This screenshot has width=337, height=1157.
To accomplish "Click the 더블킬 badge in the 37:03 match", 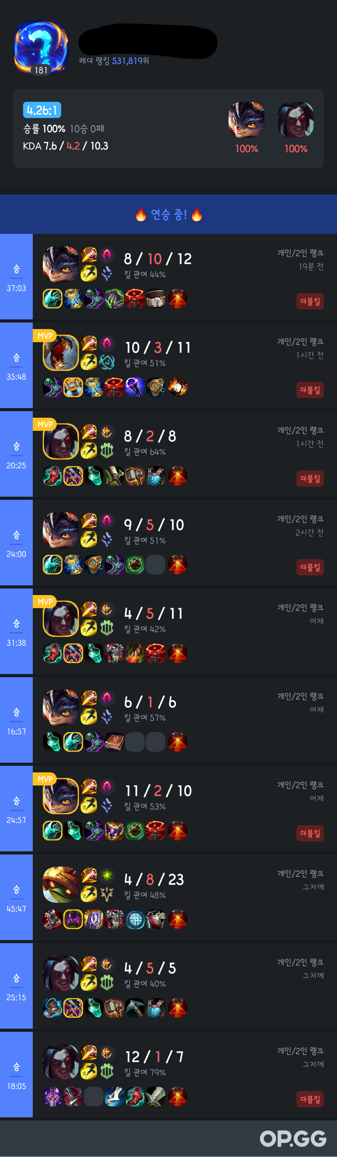I will click(x=310, y=301).
